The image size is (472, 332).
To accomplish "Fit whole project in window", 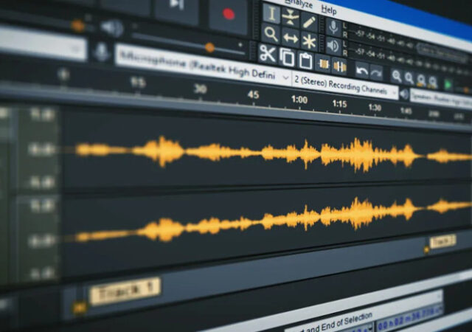I will (x=433, y=82).
